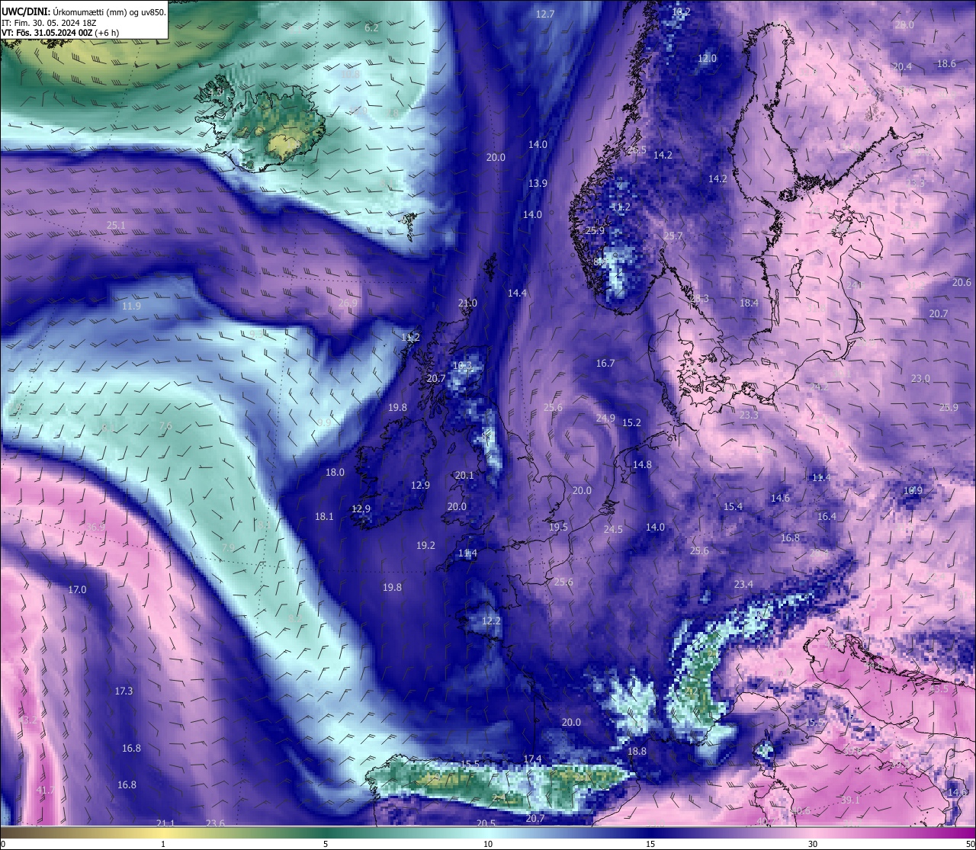The width and height of the screenshot is (976, 850).
Task: Click the color scale tick label 15
Action: point(650,844)
